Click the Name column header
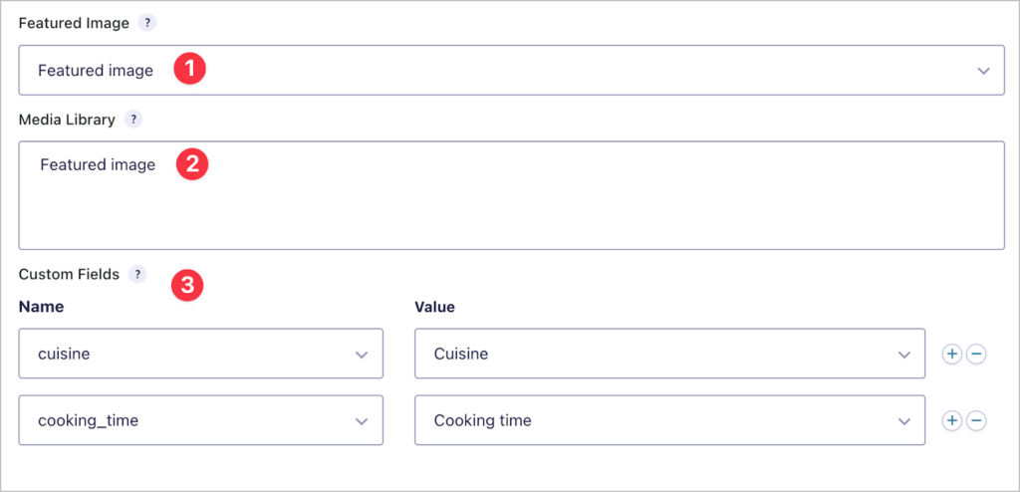The height and width of the screenshot is (492, 1020). pyautogui.click(x=41, y=307)
